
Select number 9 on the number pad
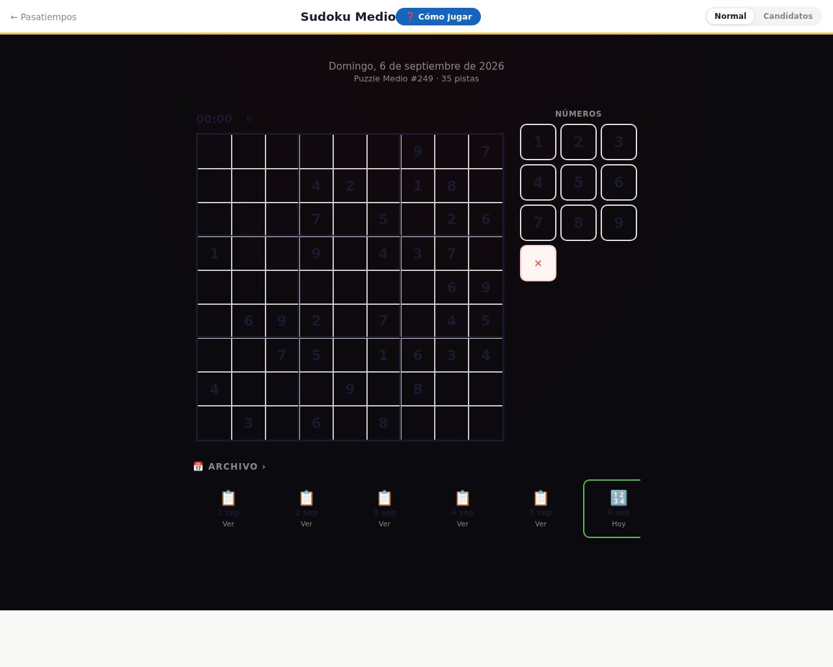(x=619, y=223)
